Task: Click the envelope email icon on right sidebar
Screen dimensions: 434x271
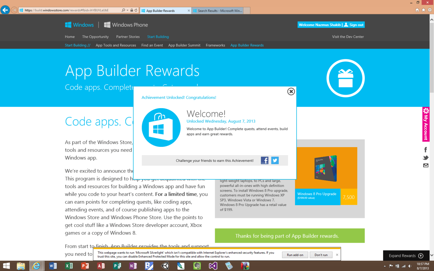Action: [426, 165]
